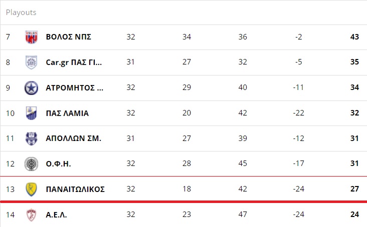
Task: Click the ΠΑΣ ΛΑΜΙΑ team crest
Action: click(x=31, y=113)
